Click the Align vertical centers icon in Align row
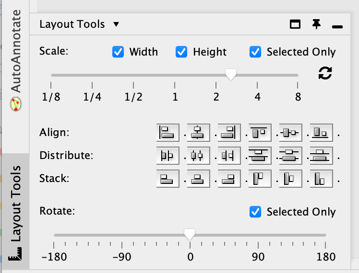The height and width of the screenshot is (273, 359). tap(290, 132)
